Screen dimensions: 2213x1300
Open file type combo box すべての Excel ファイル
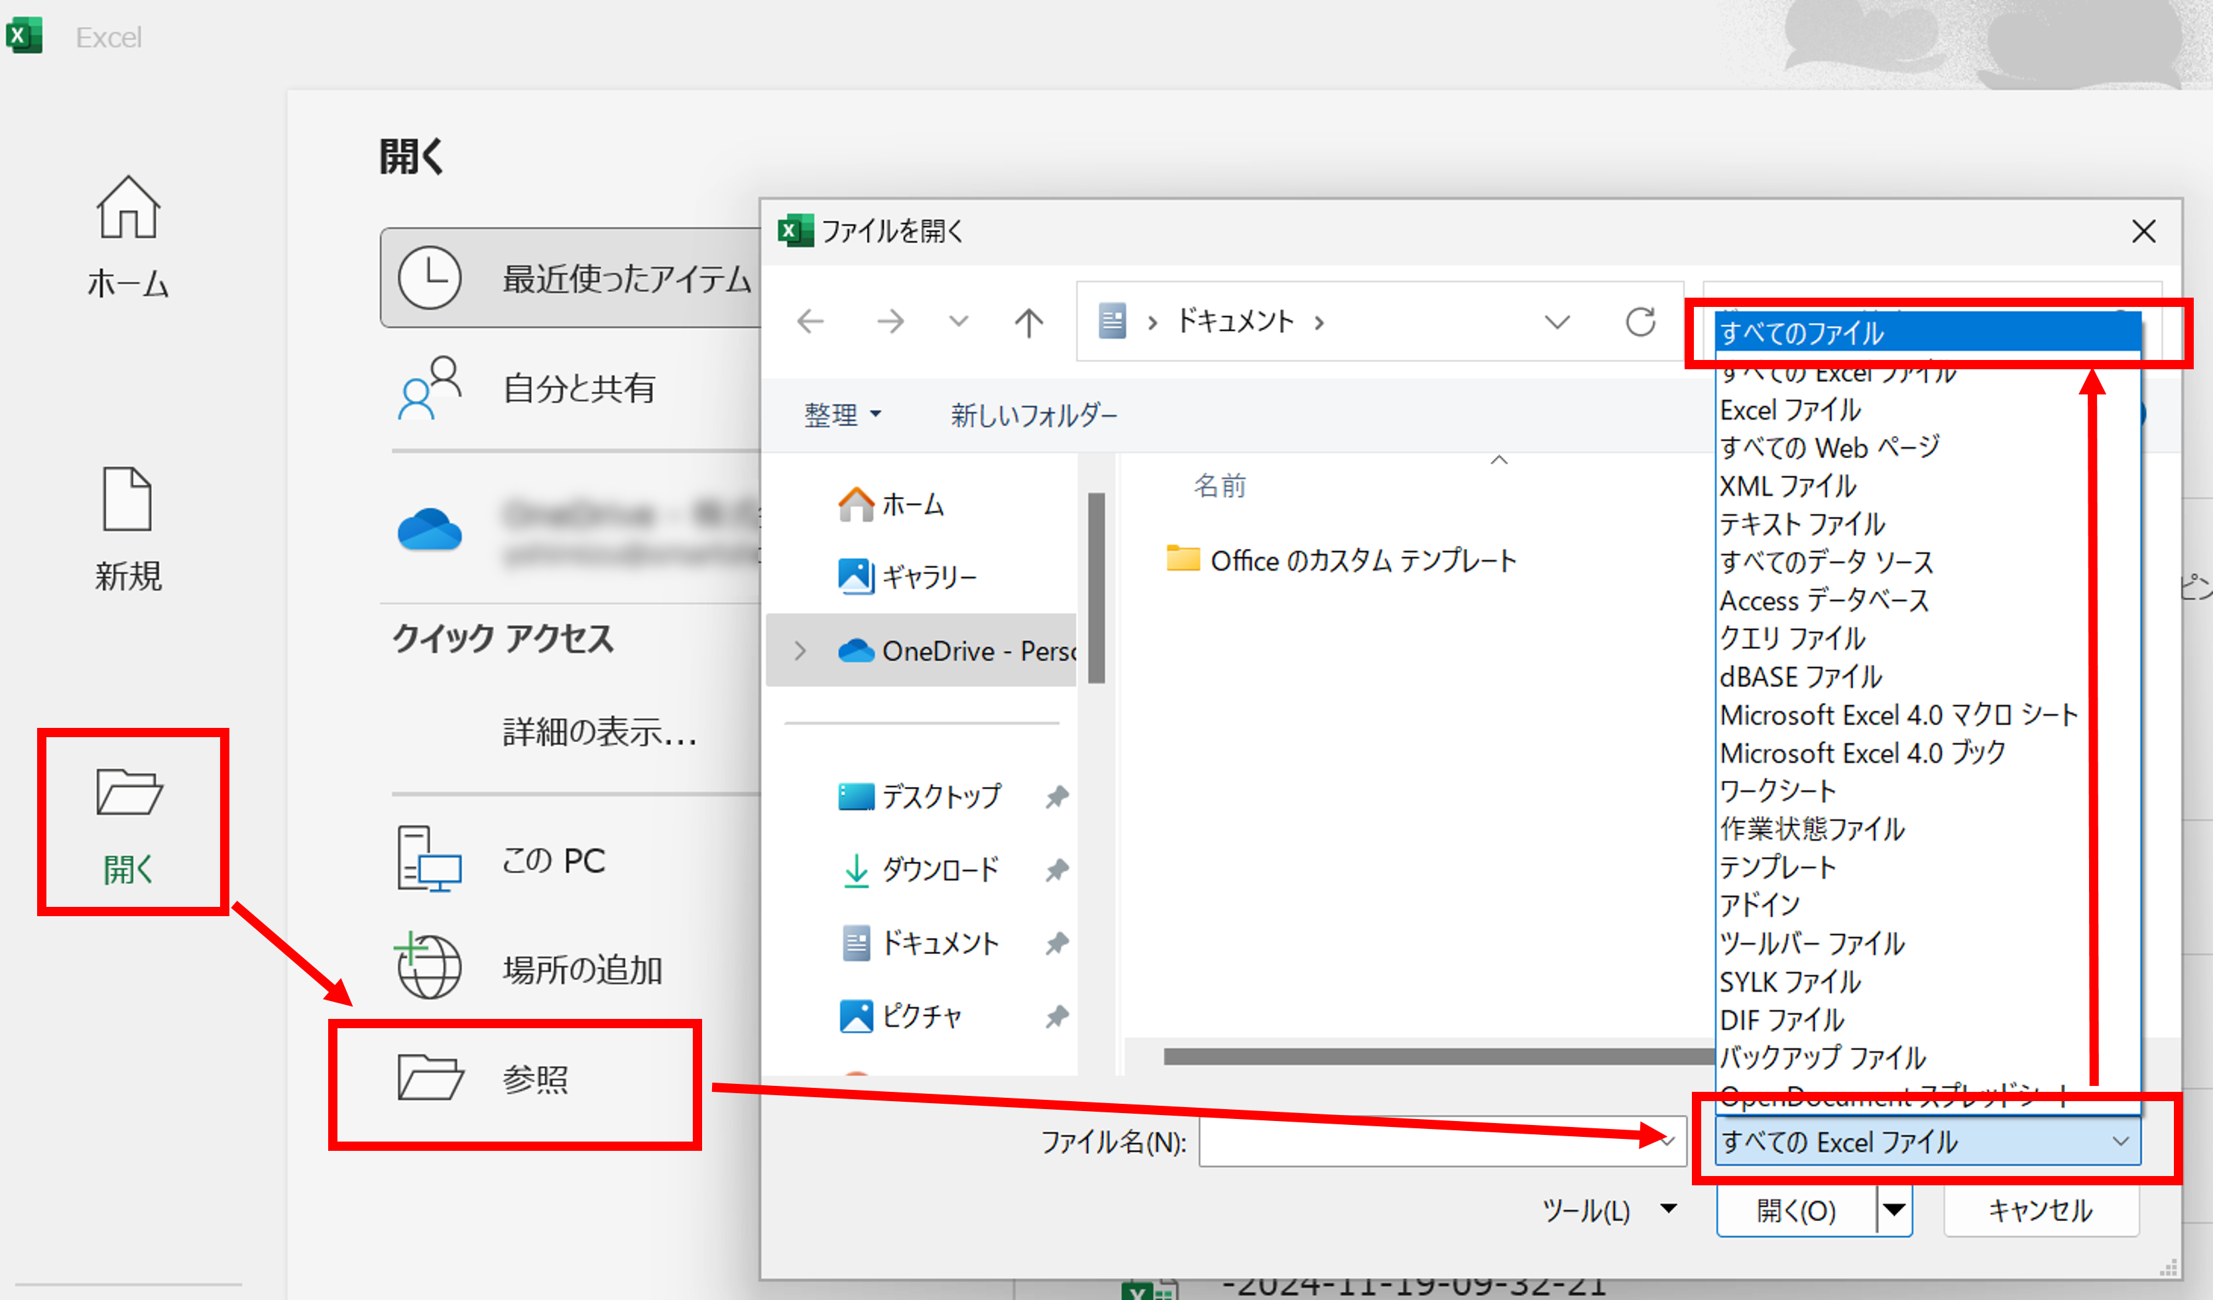click(x=1928, y=1141)
